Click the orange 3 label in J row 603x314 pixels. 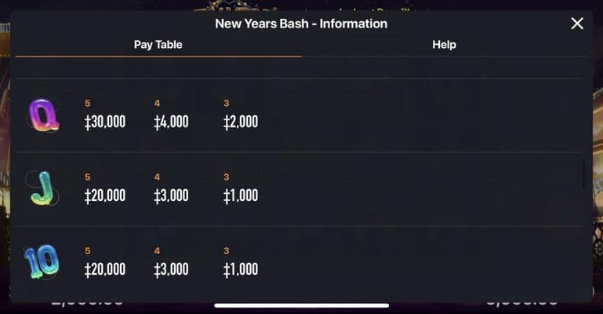(226, 177)
